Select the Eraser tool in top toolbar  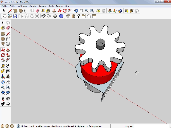point(37,11)
